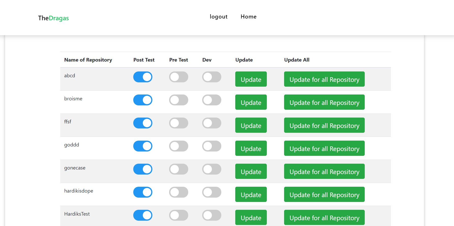The width and height of the screenshot is (454, 226).
Task: Click the Post Test column header
Action: 144,60
